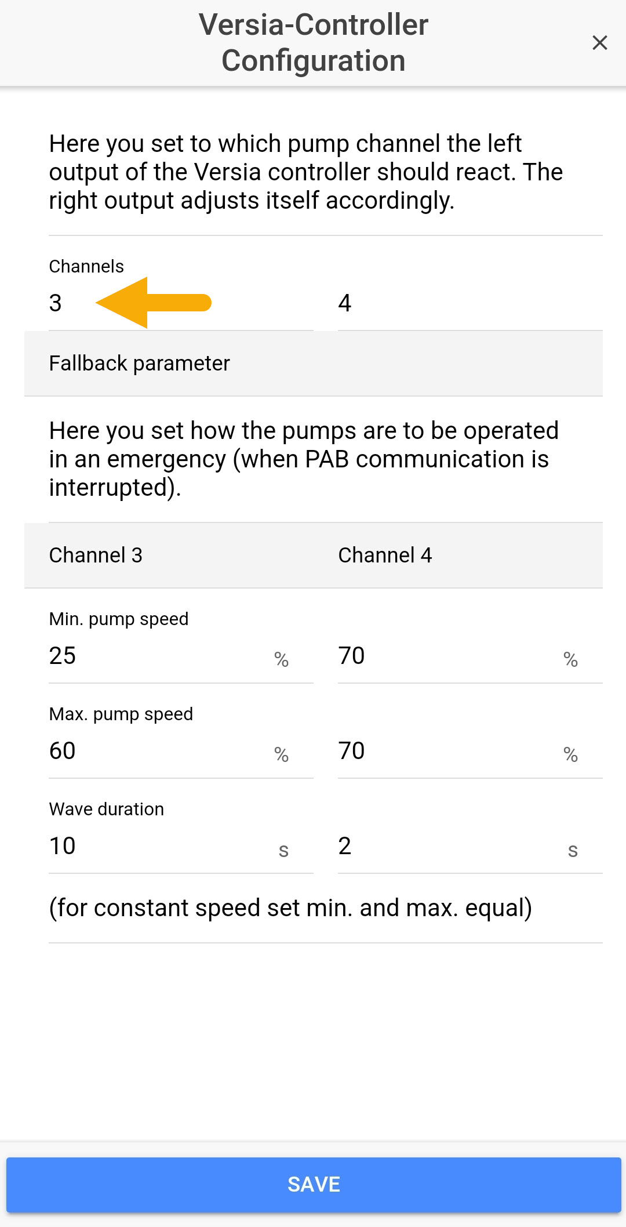
Task: Select Channel 4 max. pump speed field
Action: pos(446,752)
